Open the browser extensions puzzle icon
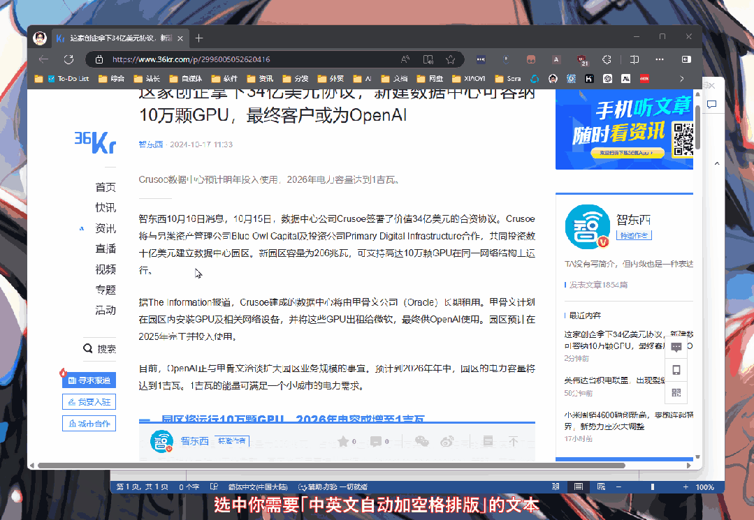This screenshot has height=520, width=754. [607, 59]
